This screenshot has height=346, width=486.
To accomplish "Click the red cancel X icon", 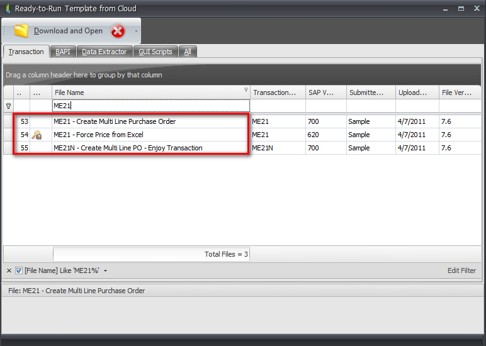I will [x=118, y=31].
